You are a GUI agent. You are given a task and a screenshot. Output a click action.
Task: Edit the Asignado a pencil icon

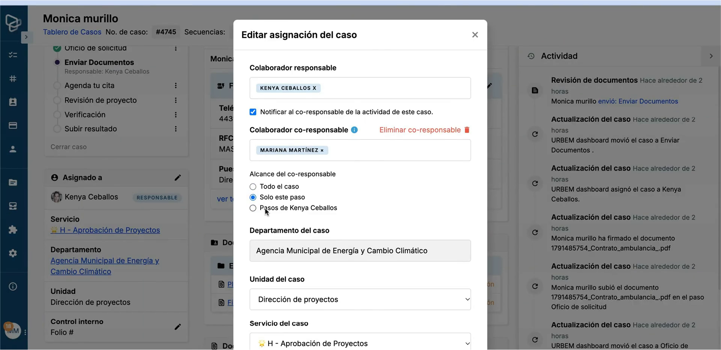coord(178,178)
